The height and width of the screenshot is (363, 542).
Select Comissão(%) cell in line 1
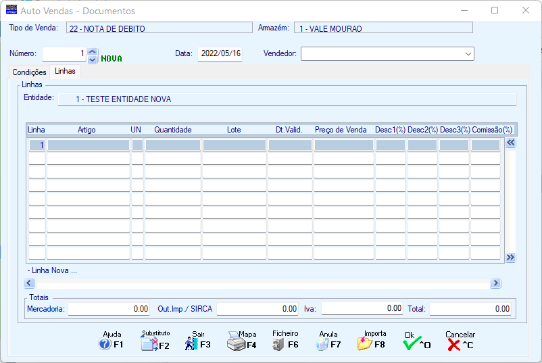pos(486,145)
